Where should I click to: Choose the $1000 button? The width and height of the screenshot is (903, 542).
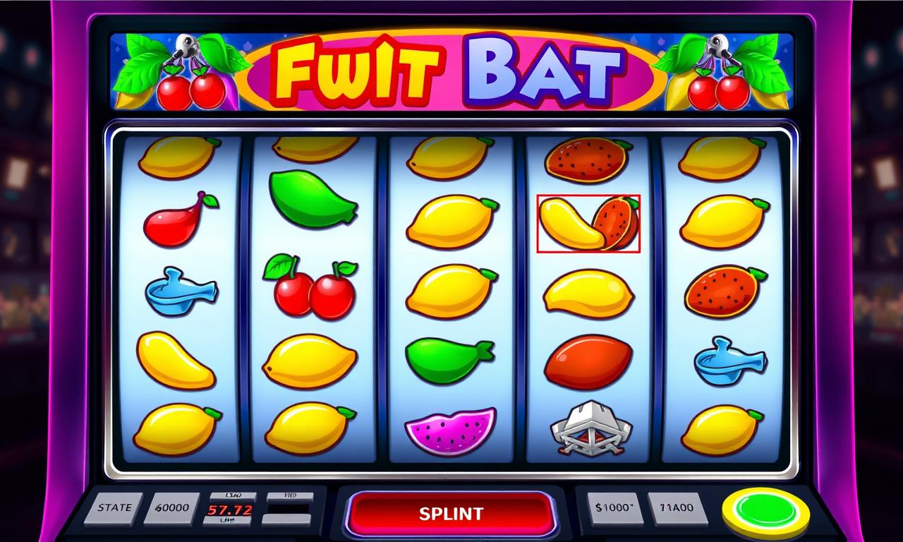click(x=615, y=508)
